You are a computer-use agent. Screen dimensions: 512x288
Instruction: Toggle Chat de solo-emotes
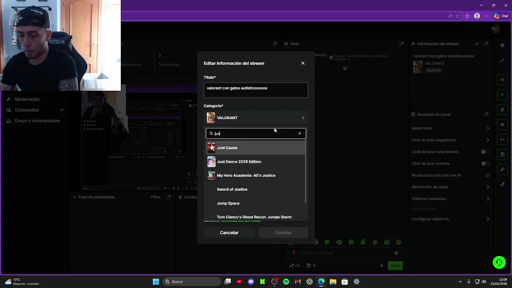click(485, 163)
